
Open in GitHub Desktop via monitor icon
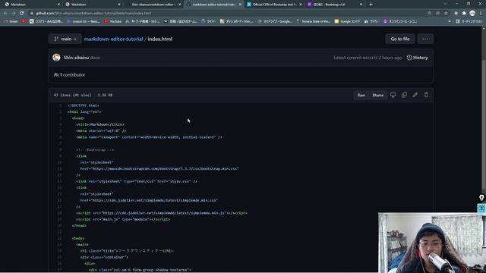(393, 95)
